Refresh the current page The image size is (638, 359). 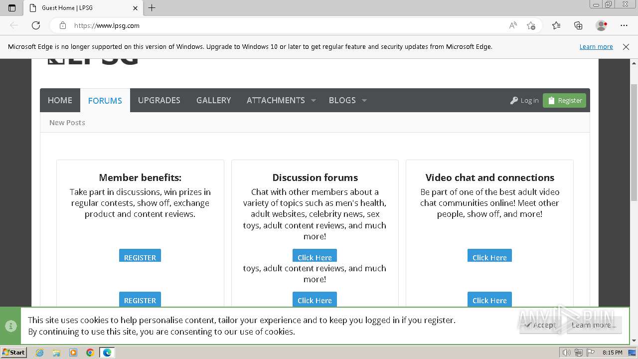[x=36, y=25]
